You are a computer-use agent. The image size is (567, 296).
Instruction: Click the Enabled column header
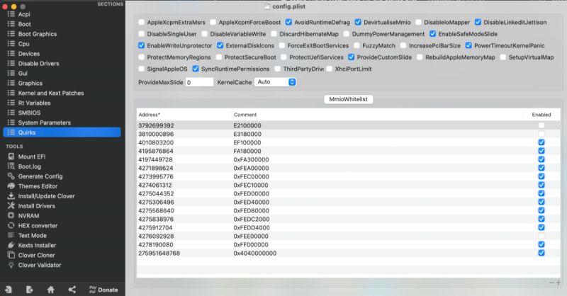tap(541, 115)
